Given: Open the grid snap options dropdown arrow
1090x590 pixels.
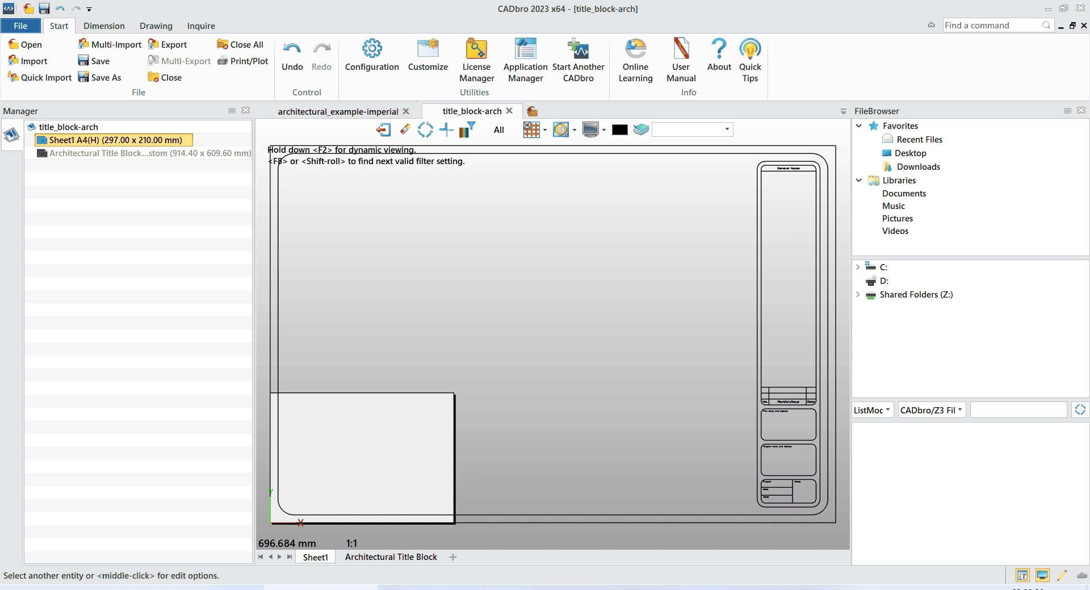Looking at the screenshot, I should coord(545,130).
